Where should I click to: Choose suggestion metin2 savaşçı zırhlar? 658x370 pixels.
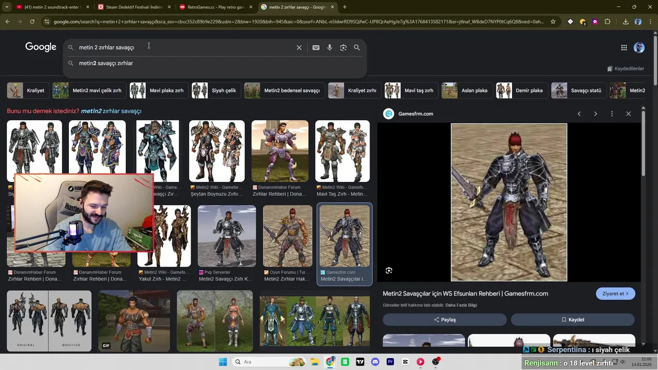click(106, 63)
